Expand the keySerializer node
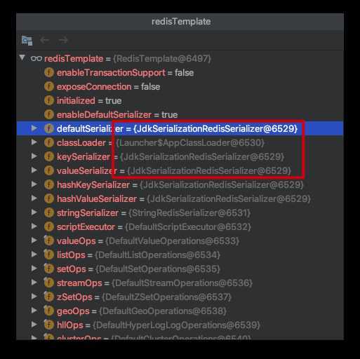 (x=34, y=156)
